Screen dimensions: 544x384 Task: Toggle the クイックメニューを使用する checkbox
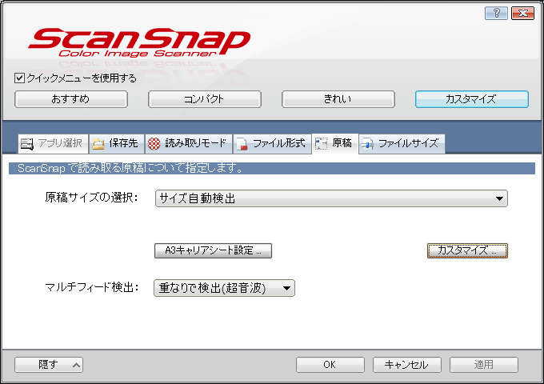tap(19, 78)
